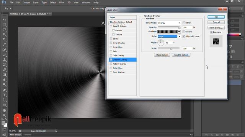Click the Make Default button

(162, 55)
